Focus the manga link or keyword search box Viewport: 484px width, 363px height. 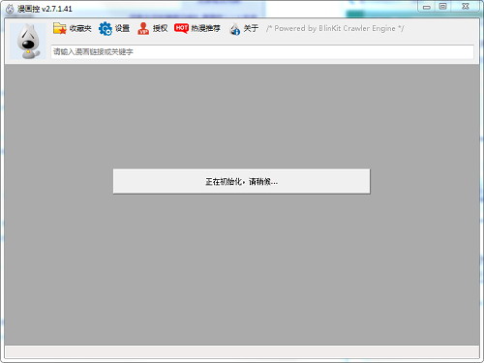point(262,52)
